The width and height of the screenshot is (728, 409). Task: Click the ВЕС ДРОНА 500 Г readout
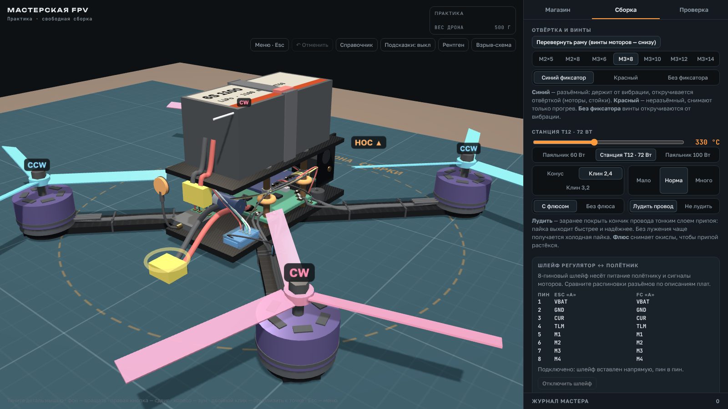coord(472,27)
